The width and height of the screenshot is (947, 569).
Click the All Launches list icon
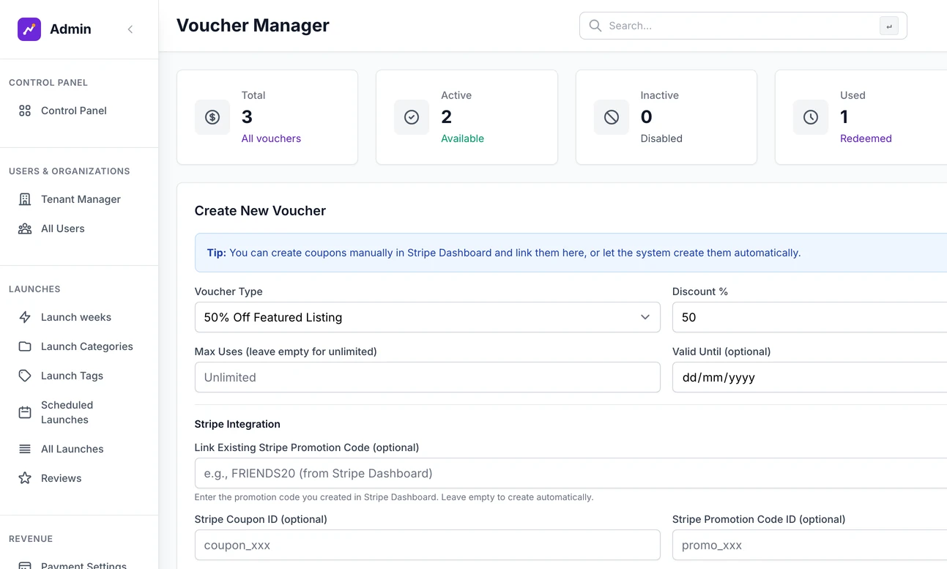click(25, 449)
